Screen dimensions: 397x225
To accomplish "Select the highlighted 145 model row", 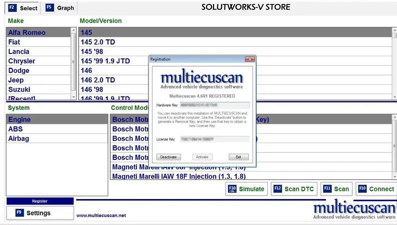I will click(236, 32).
